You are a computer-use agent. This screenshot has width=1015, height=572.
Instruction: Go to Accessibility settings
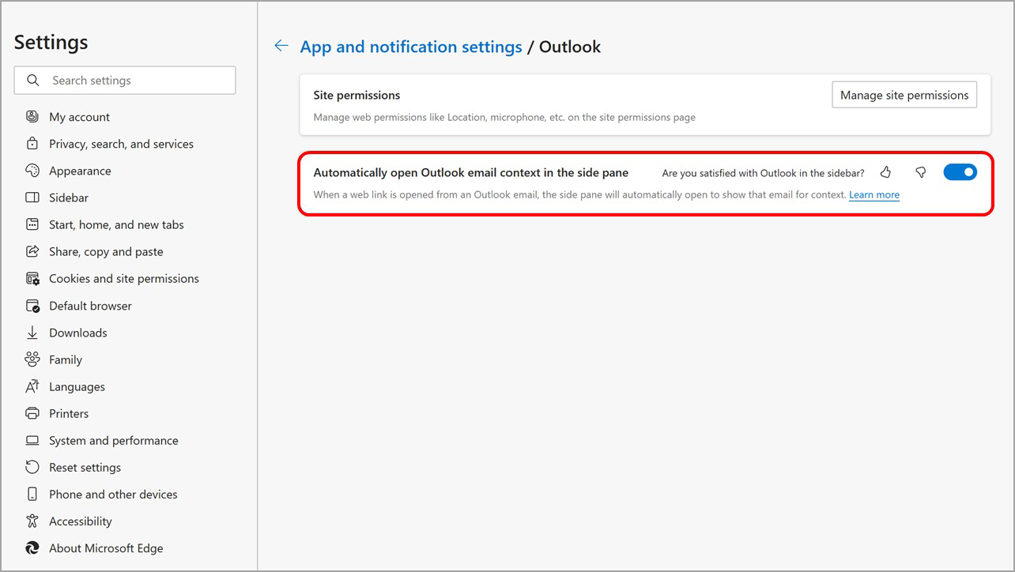tap(81, 521)
